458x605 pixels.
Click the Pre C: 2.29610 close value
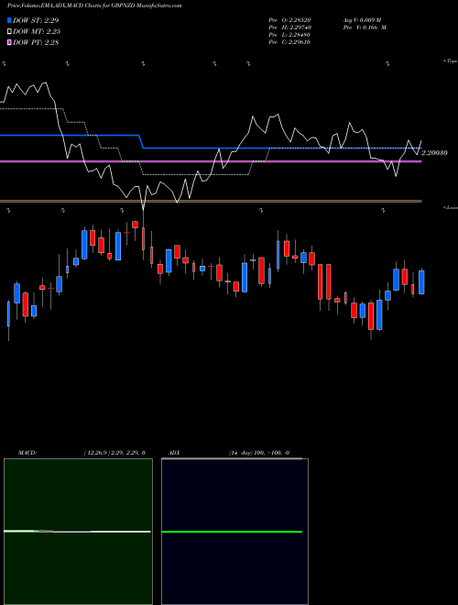(x=289, y=42)
